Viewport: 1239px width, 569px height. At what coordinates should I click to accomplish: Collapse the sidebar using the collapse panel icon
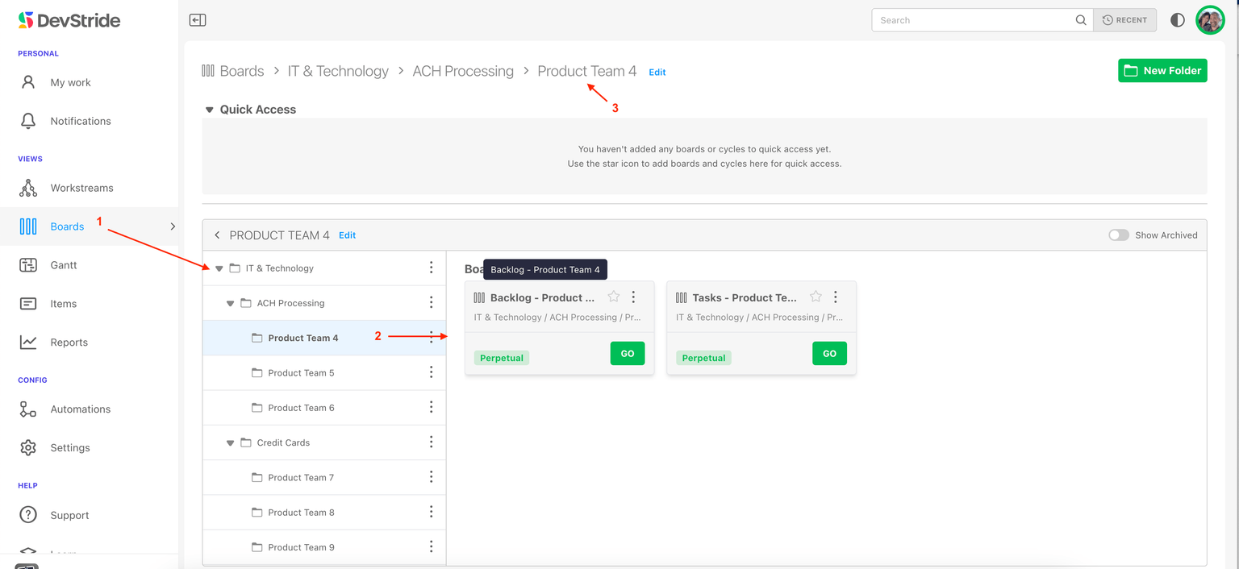(198, 19)
